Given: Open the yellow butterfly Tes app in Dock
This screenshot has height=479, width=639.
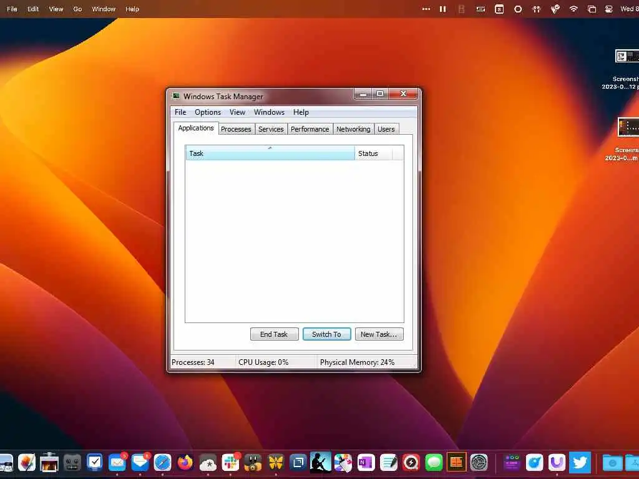Looking at the screenshot, I should (276, 463).
